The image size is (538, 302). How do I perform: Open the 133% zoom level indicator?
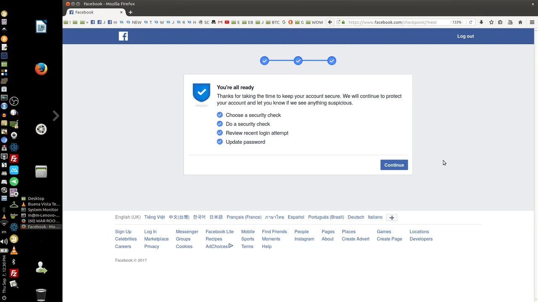457,22
